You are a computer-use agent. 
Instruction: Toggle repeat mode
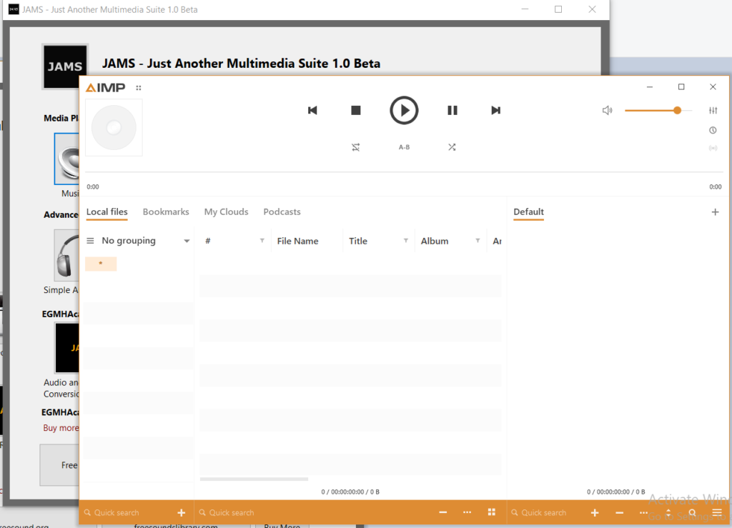coord(356,147)
